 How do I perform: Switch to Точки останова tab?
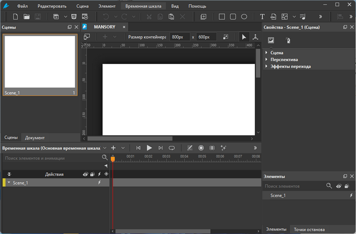pos(309,230)
